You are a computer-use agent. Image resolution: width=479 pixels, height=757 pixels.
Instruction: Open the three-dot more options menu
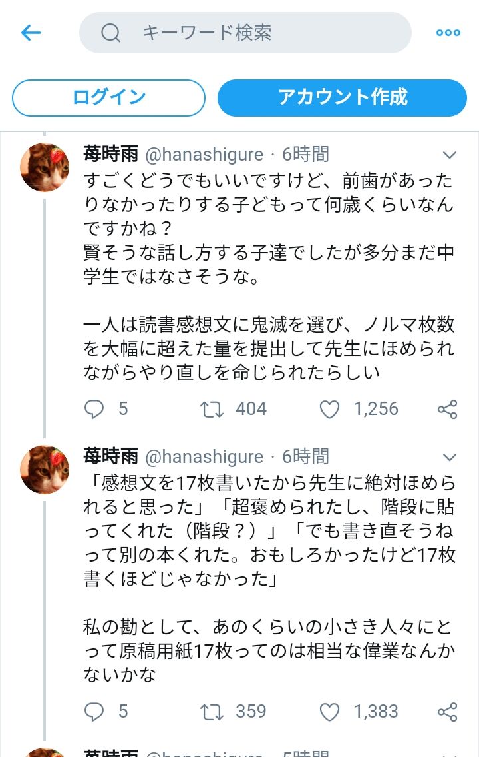(x=448, y=33)
